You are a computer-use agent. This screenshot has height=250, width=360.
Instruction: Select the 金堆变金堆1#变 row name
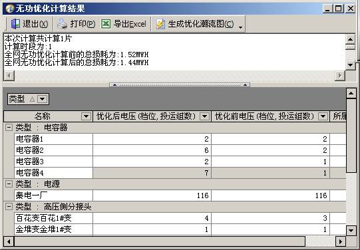click(x=53, y=229)
